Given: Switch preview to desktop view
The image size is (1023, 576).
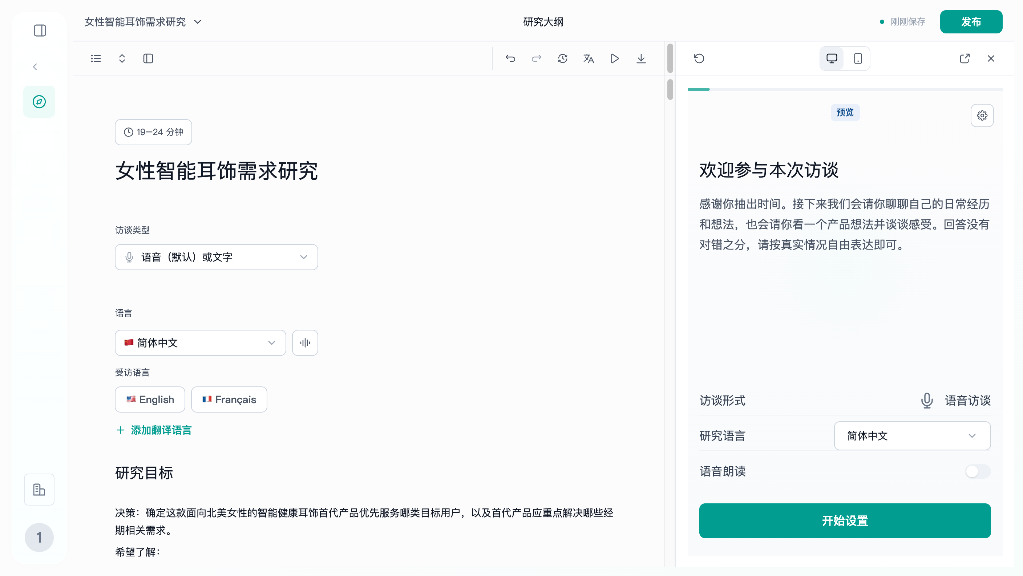Looking at the screenshot, I should (832, 59).
